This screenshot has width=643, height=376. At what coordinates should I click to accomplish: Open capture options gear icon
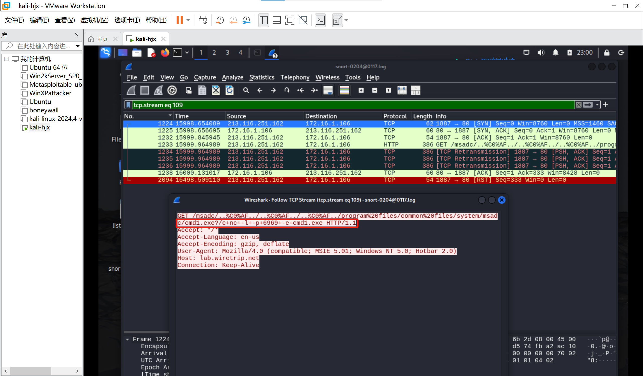[172, 90]
